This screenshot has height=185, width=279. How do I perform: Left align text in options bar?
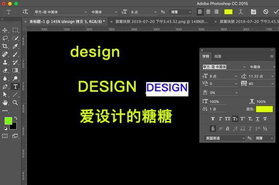(x=200, y=12)
